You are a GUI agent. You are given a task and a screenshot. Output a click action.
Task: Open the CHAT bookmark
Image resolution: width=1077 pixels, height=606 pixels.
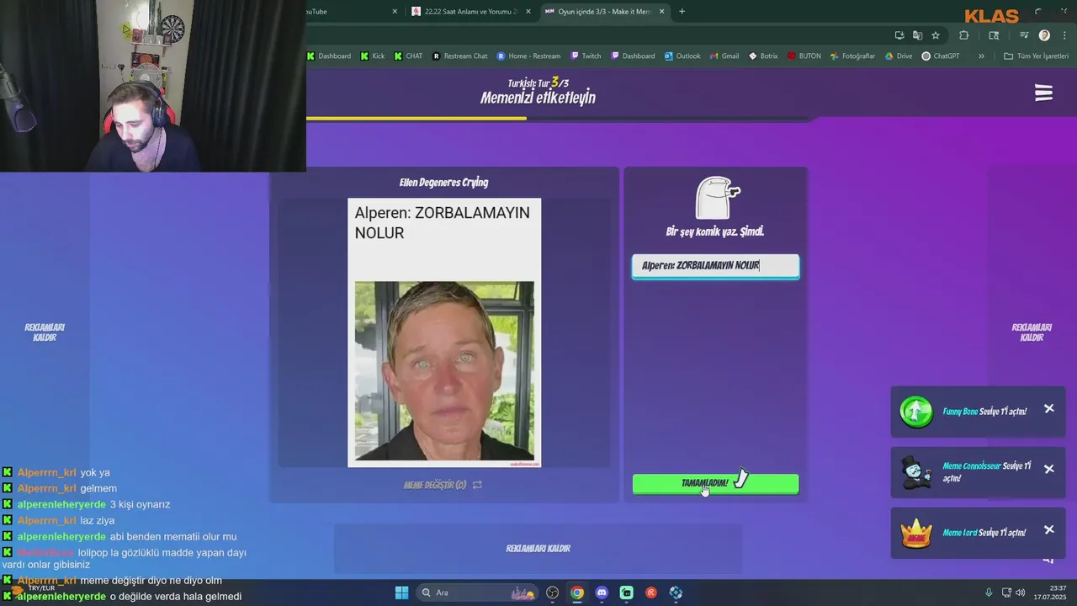pyautogui.click(x=408, y=56)
